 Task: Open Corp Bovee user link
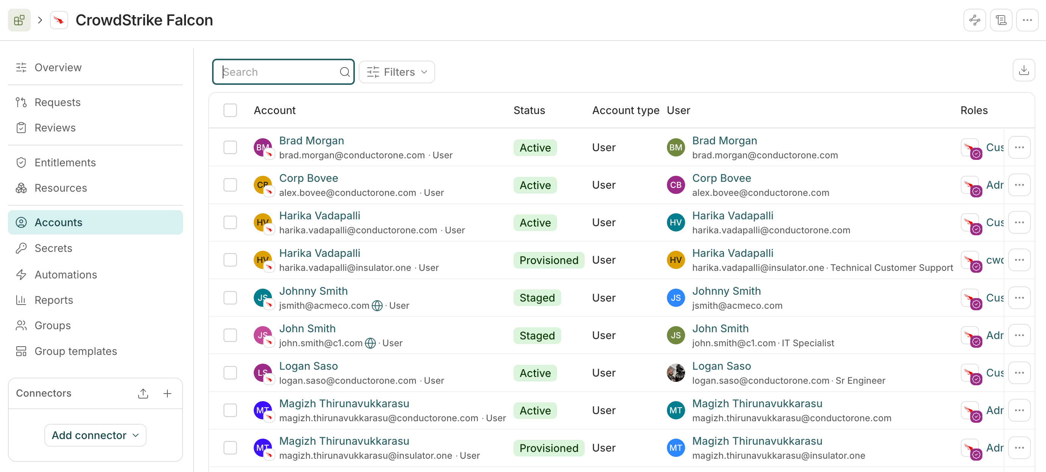coord(721,178)
